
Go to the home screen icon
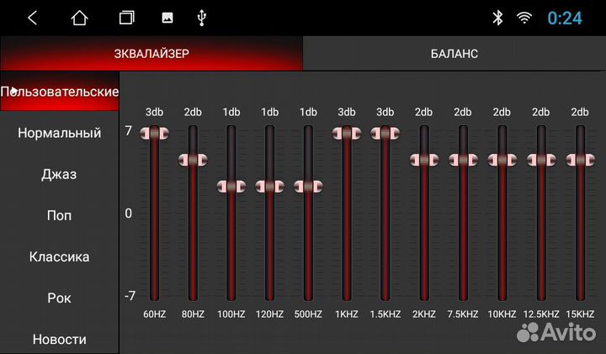tap(79, 18)
